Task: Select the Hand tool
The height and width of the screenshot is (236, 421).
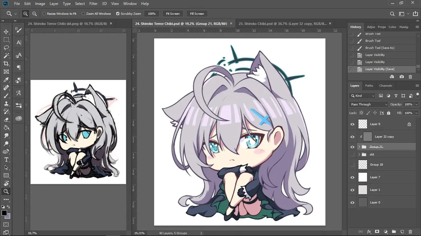Action: coord(6,184)
